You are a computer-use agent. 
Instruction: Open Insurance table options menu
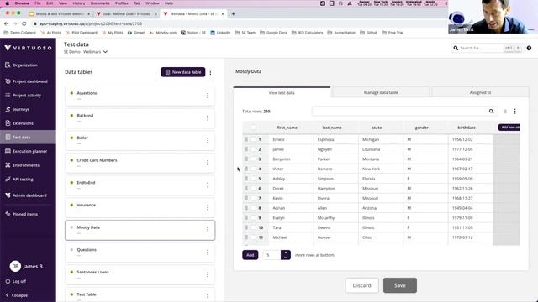pyautogui.click(x=208, y=207)
